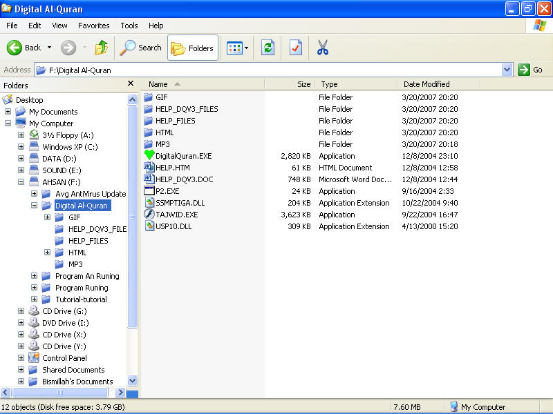Click the folder tree vertical scrollbar down arrow

click(132, 381)
